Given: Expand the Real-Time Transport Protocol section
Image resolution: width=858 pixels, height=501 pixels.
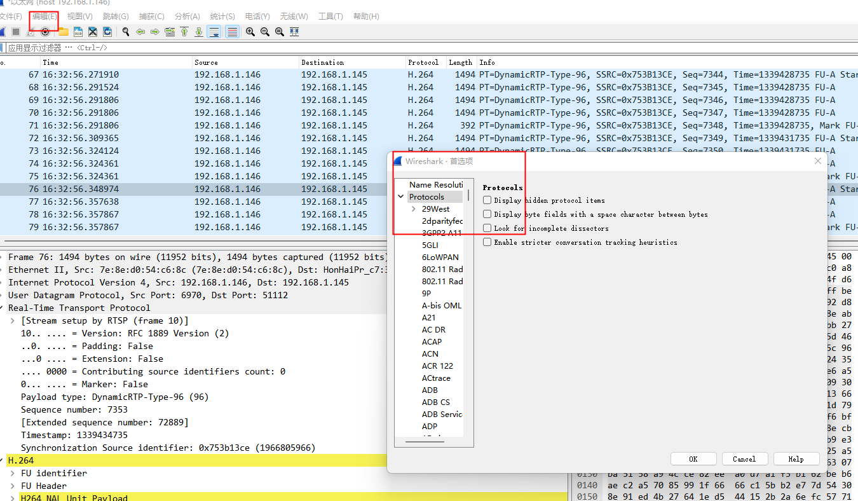Looking at the screenshot, I should pos(6,308).
